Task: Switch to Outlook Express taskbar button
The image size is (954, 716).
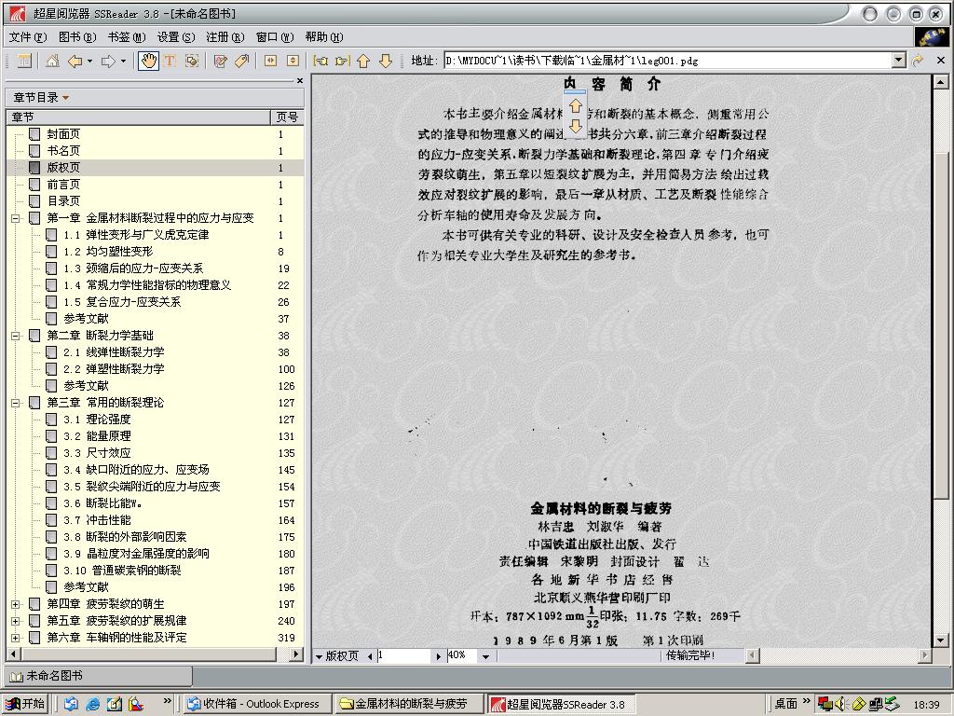Action: pos(256,704)
